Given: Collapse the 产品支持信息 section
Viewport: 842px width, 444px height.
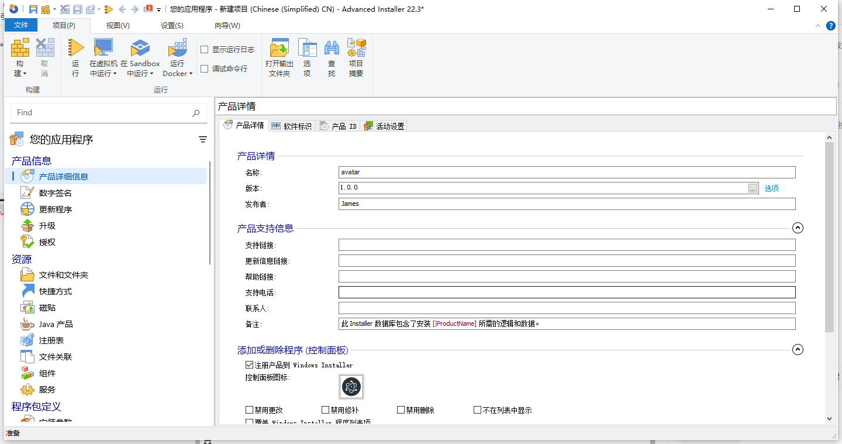Looking at the screenshot, I should 798,228.
